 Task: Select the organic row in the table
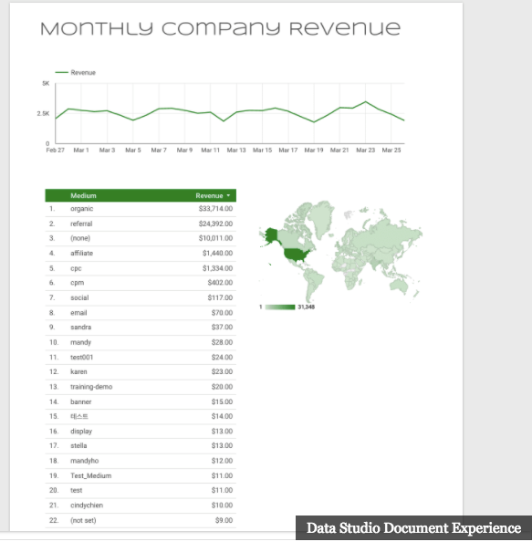tap(141, 209)
